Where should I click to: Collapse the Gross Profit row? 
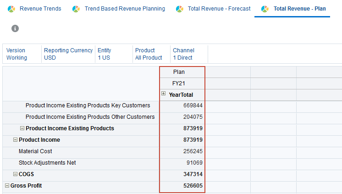pyautogui.click(x=7, y=186)
